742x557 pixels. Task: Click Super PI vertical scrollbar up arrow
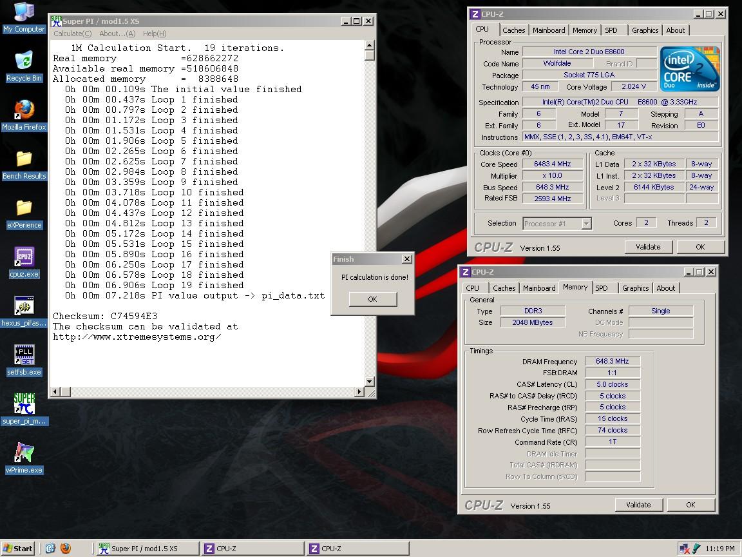pos(370,46)
